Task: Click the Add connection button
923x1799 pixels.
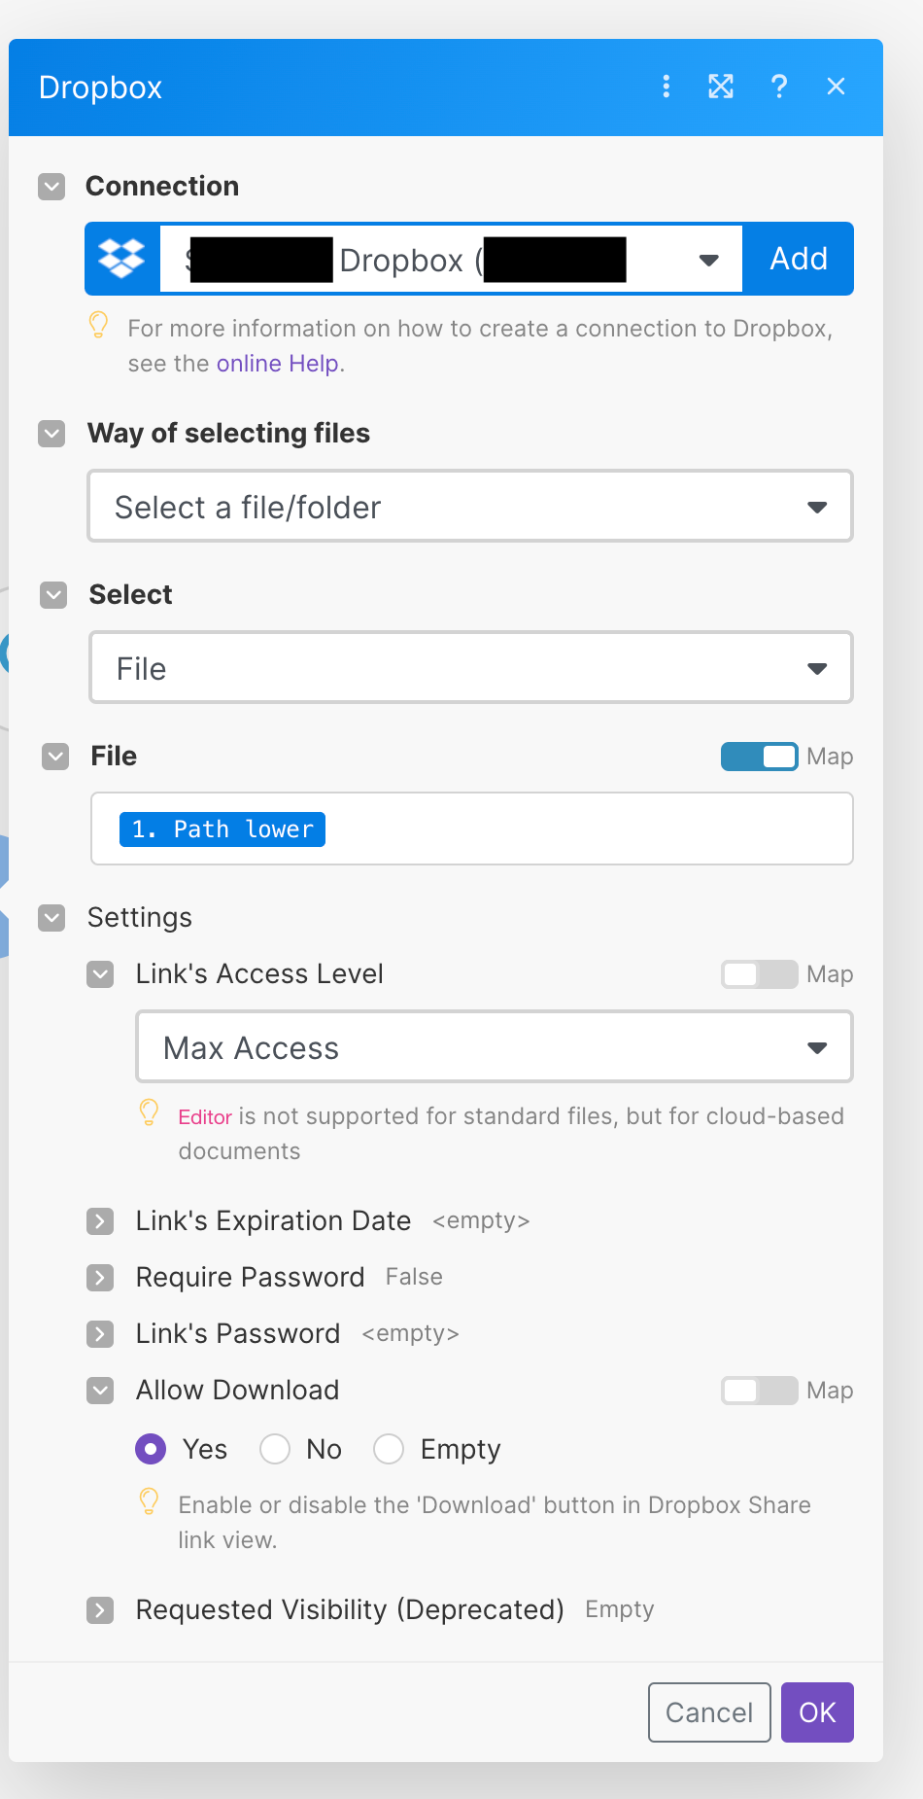Action: 799,259
